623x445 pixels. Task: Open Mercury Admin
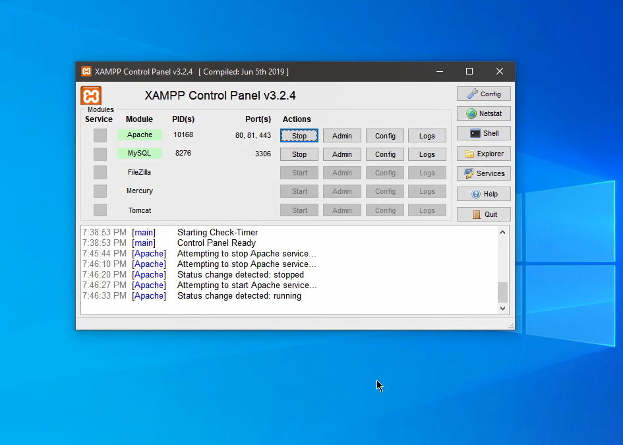point(342,191)
